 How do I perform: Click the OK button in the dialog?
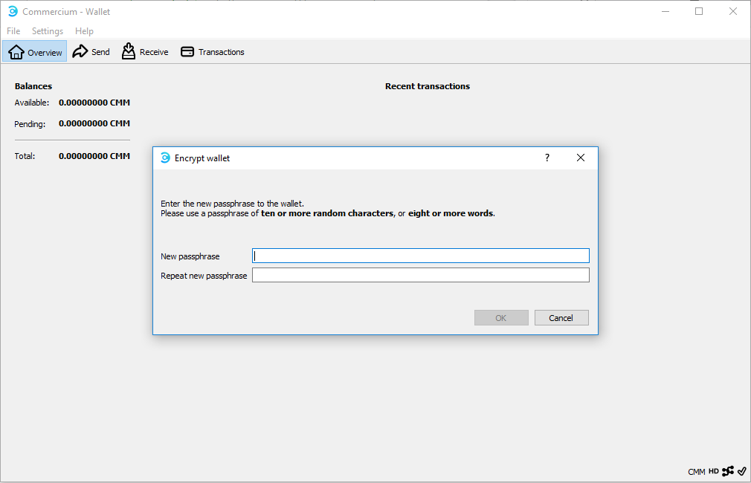(501, 318)
